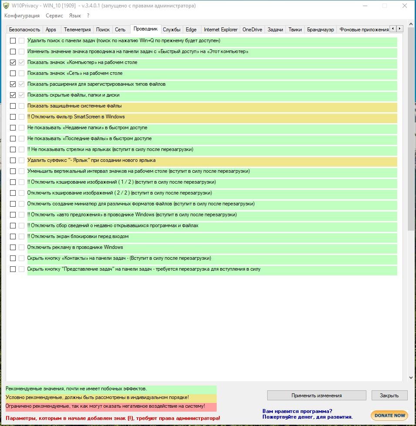Open the Язык language menu
The width and height of the screenshot is (416, 426).
75,16
